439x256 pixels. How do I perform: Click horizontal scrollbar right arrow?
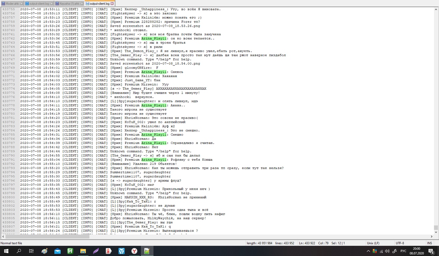point(431,236)
